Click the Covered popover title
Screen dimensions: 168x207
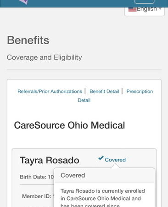[x=73, y=175]
